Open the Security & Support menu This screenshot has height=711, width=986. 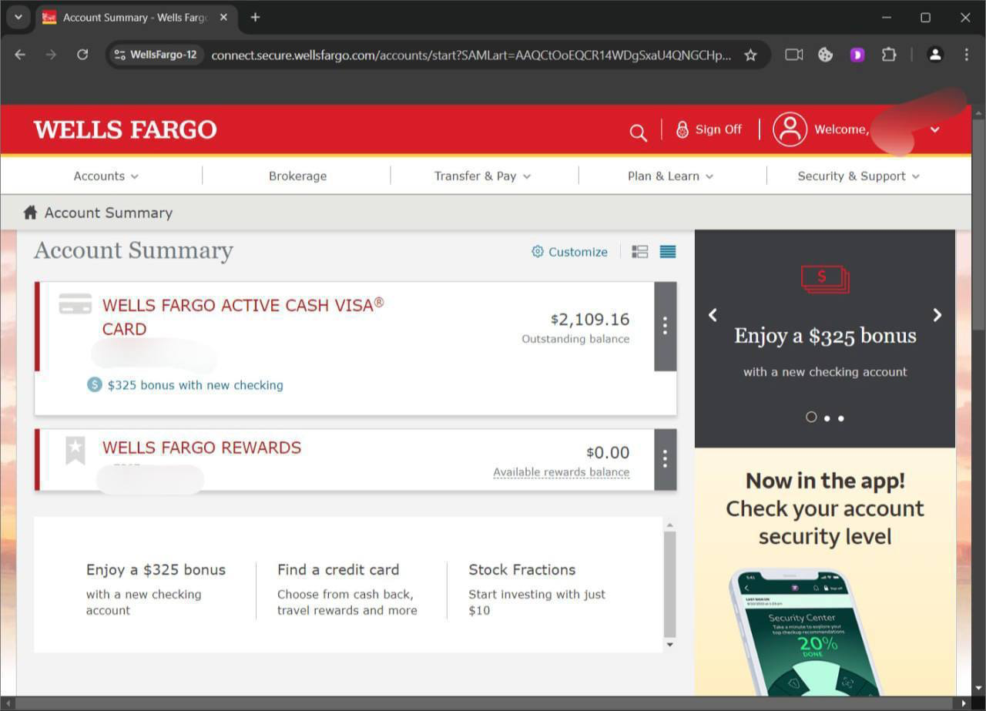[x=858, y=176]
